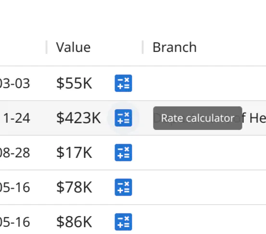Click the date cell ending 03-03

[15, 83]
